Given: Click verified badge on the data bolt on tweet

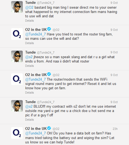Looking at the screenshot, I should pyautogui.click(x=49, y=128).
